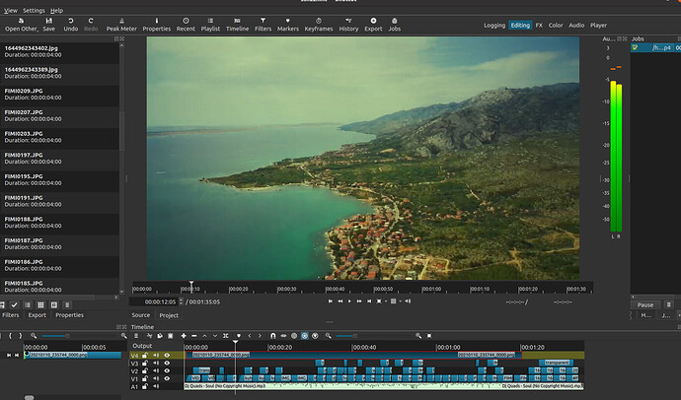
Task: Click the timeline marker creation icon
Action: 239,336
